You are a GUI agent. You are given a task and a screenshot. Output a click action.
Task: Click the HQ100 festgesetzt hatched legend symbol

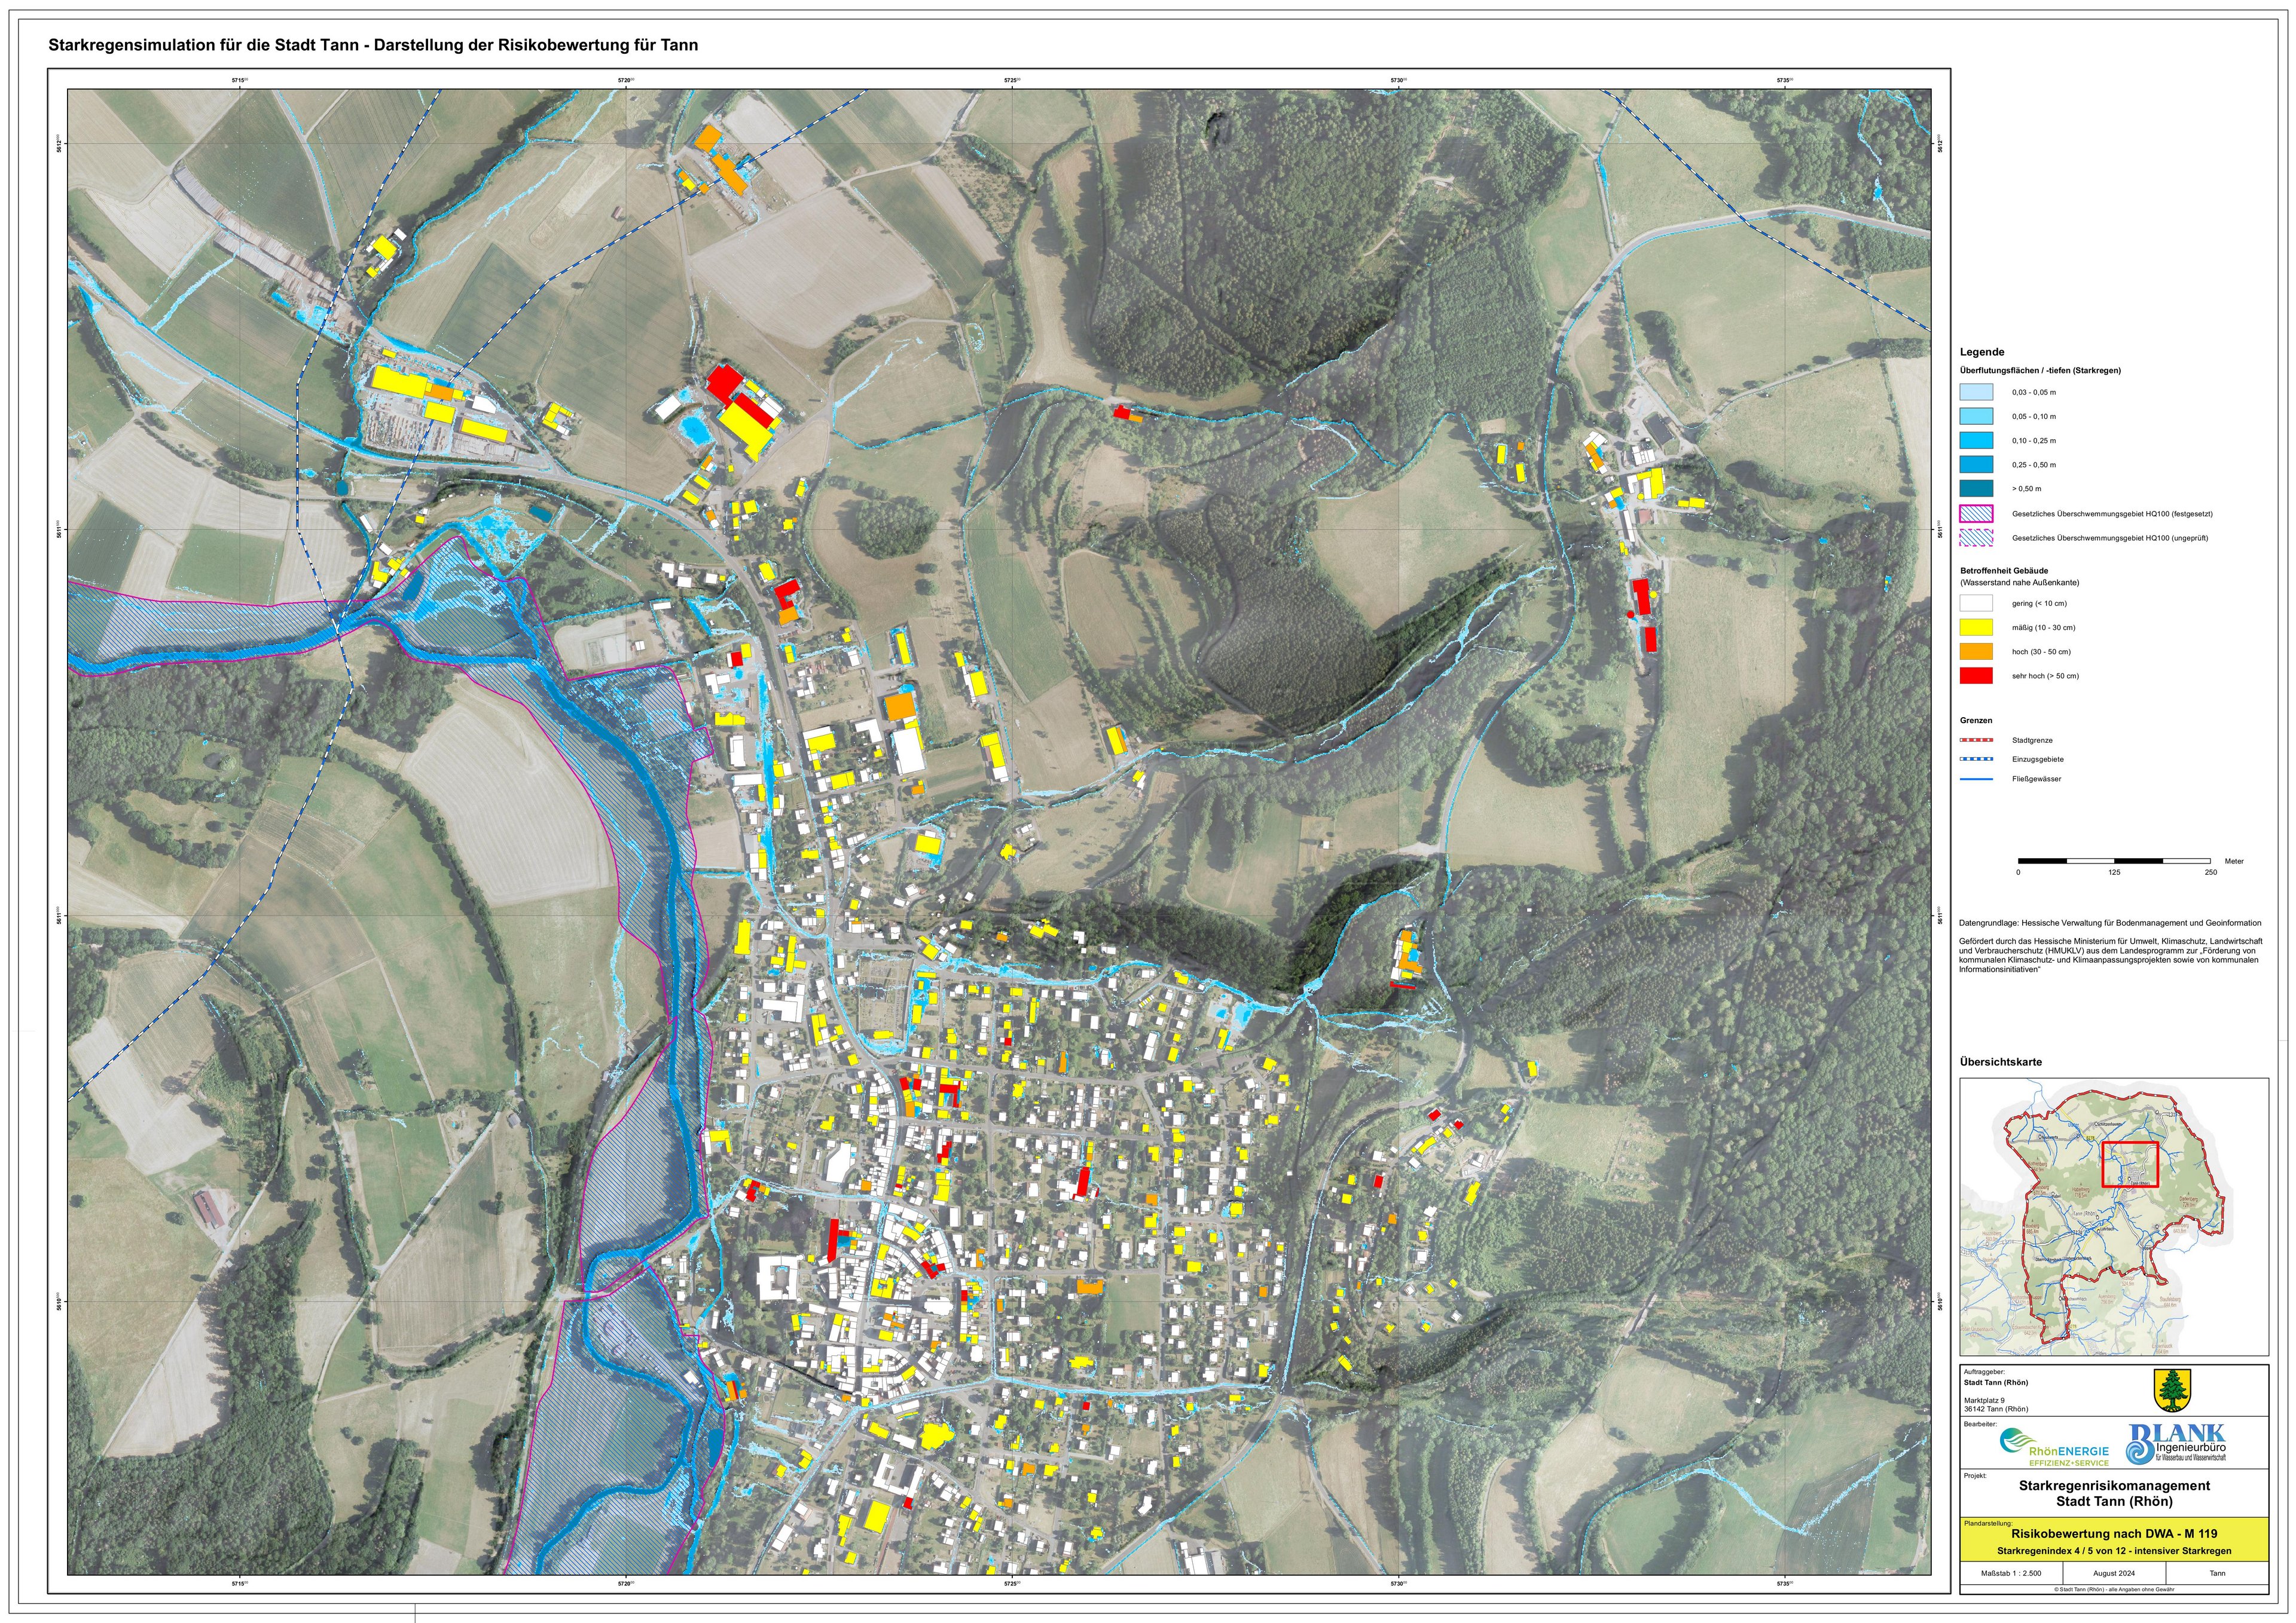tap(1976, 514)
